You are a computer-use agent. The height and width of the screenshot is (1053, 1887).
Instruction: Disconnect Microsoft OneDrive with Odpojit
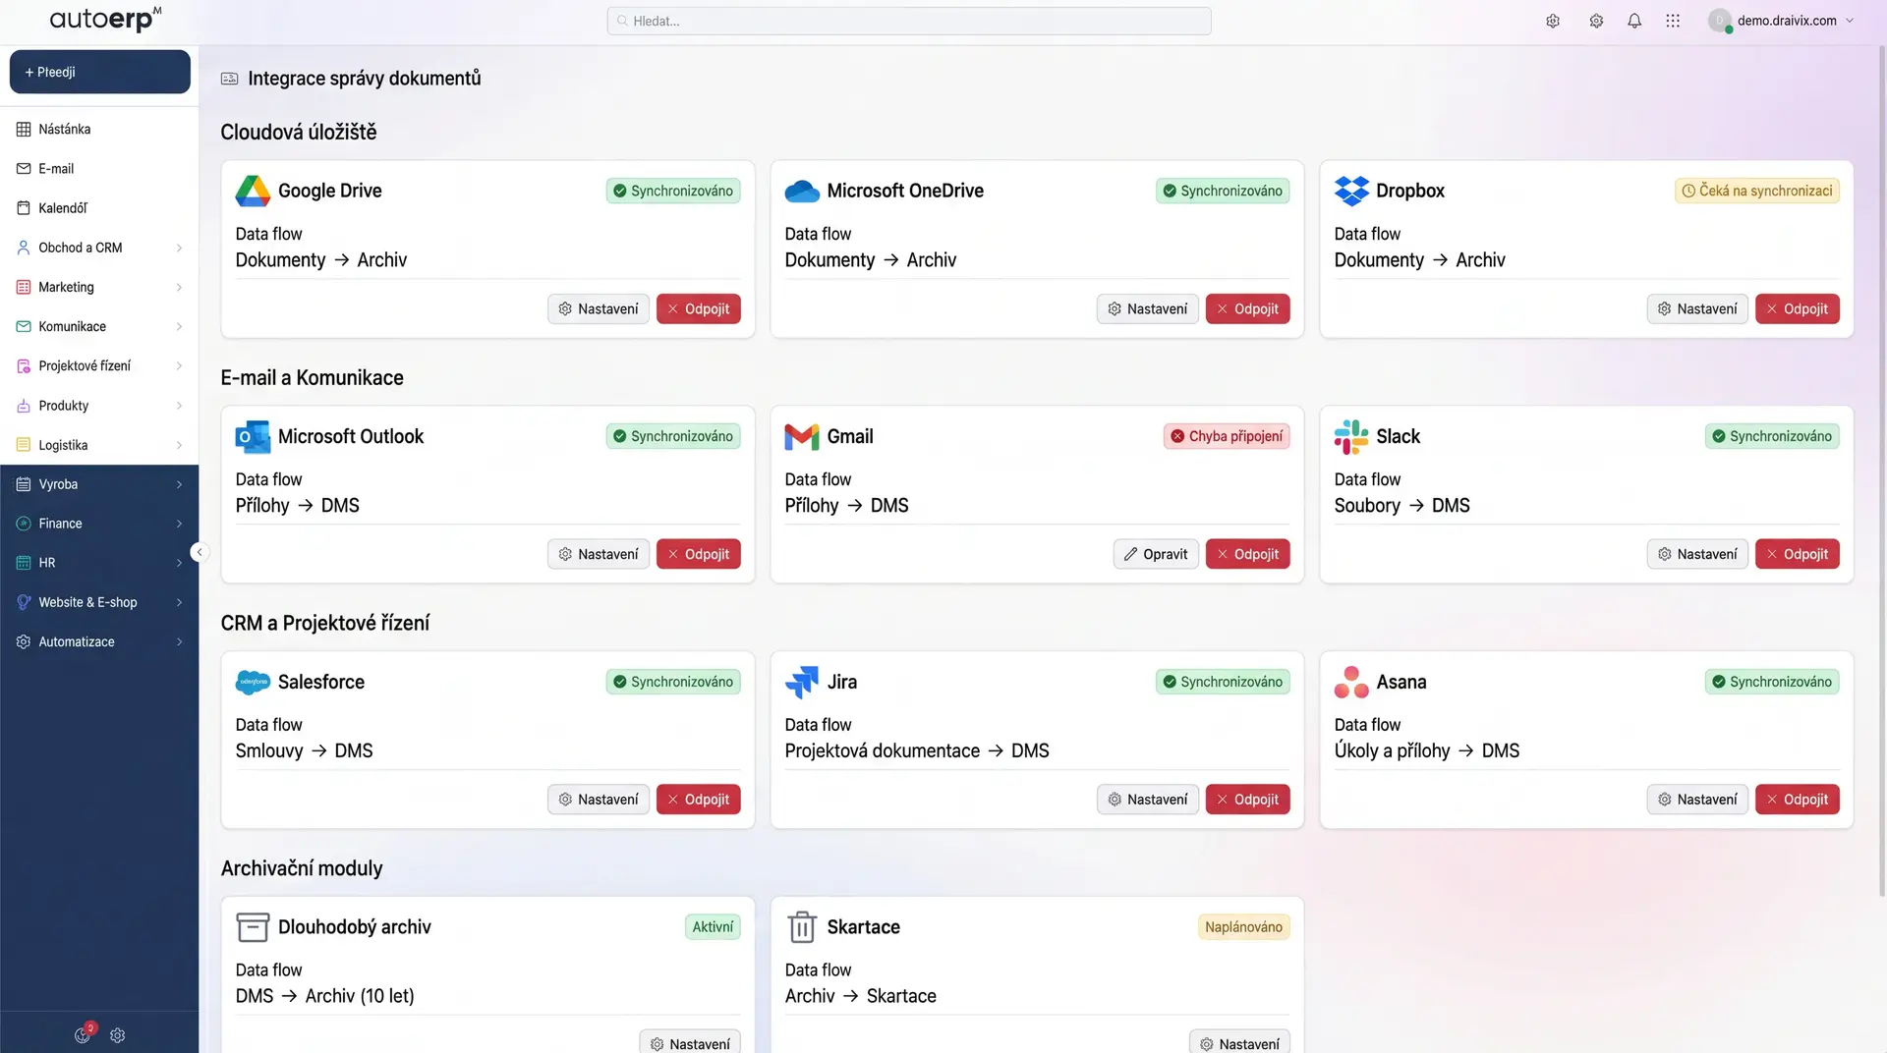point(1247,308)
